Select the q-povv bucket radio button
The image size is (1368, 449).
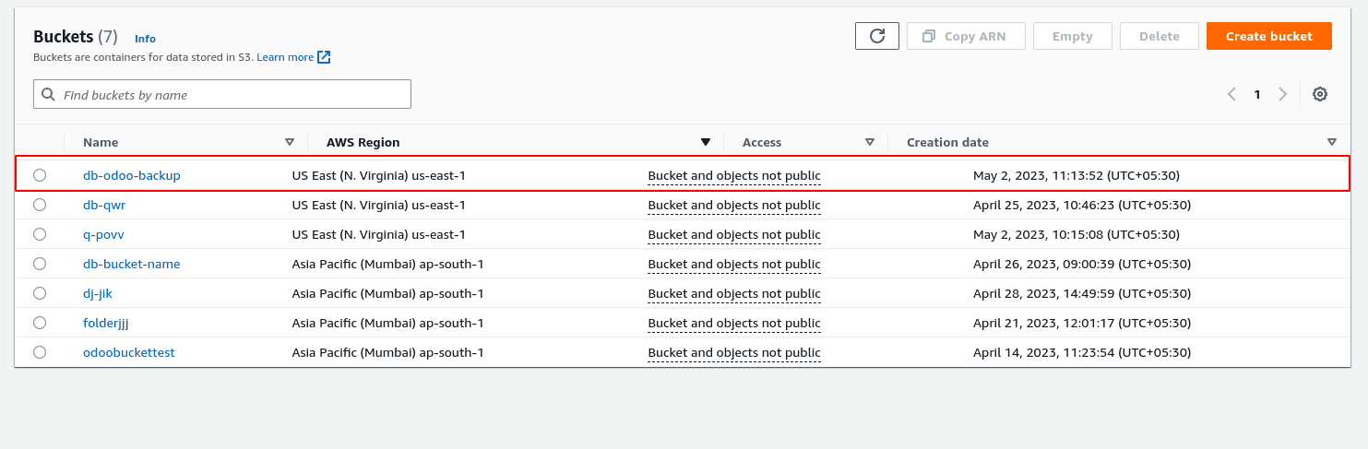pyautogui.click(x=40, y=234)
